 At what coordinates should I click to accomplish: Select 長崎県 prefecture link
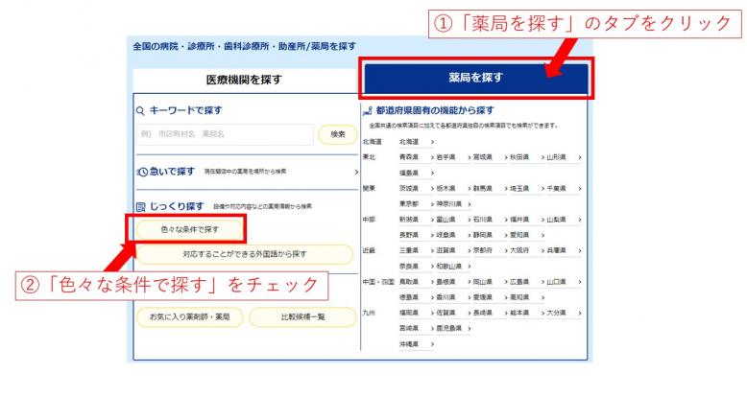(x=491, y=313)
